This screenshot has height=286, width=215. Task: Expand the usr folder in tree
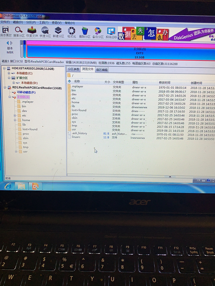(x=16, y=151)
